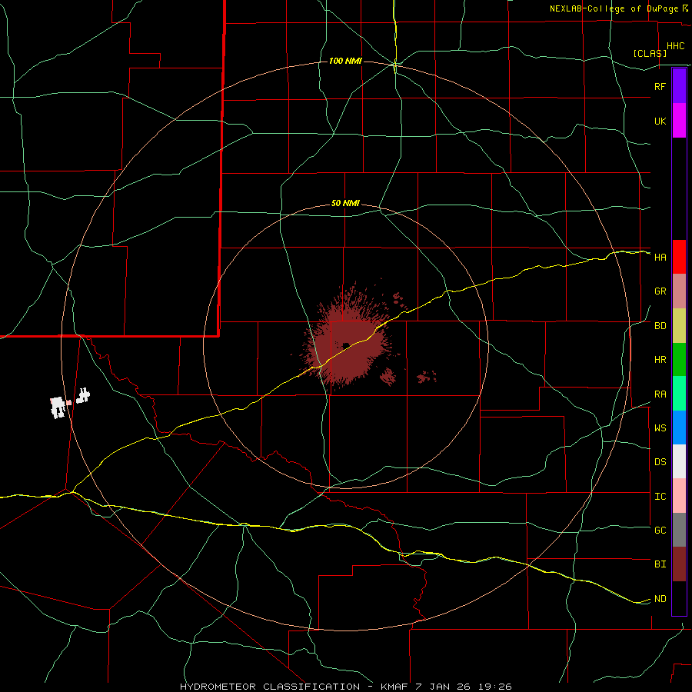
Task: Select the GR pink-brown legend swatch
Action: click(679, 291)
